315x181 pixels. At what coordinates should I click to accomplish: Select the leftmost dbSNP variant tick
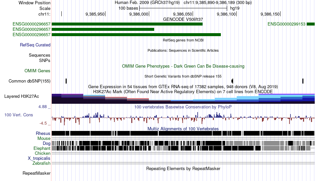tap(66, 81)
